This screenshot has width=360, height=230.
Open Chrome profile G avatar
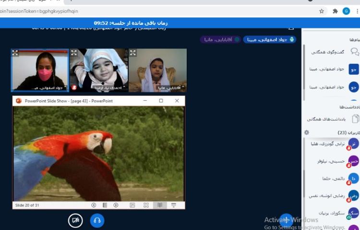coord(346,11)
